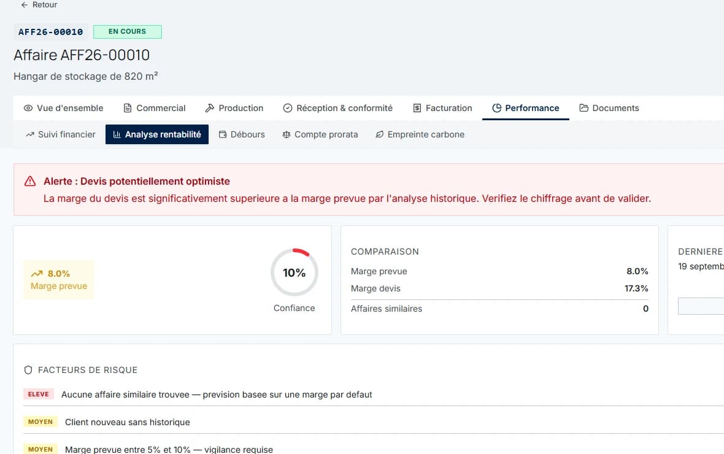The width and height of the screenshot is (724, 454).
Task: Click the leaf icon of Empreinte carbone
Action: point(380,134)
